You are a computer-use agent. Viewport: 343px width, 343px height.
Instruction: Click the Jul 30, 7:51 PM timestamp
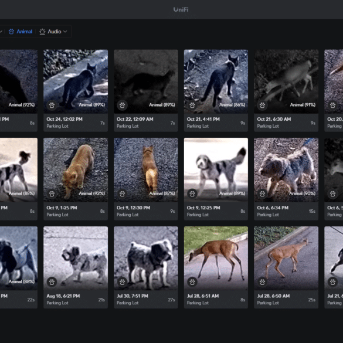[x=133, y=296]
